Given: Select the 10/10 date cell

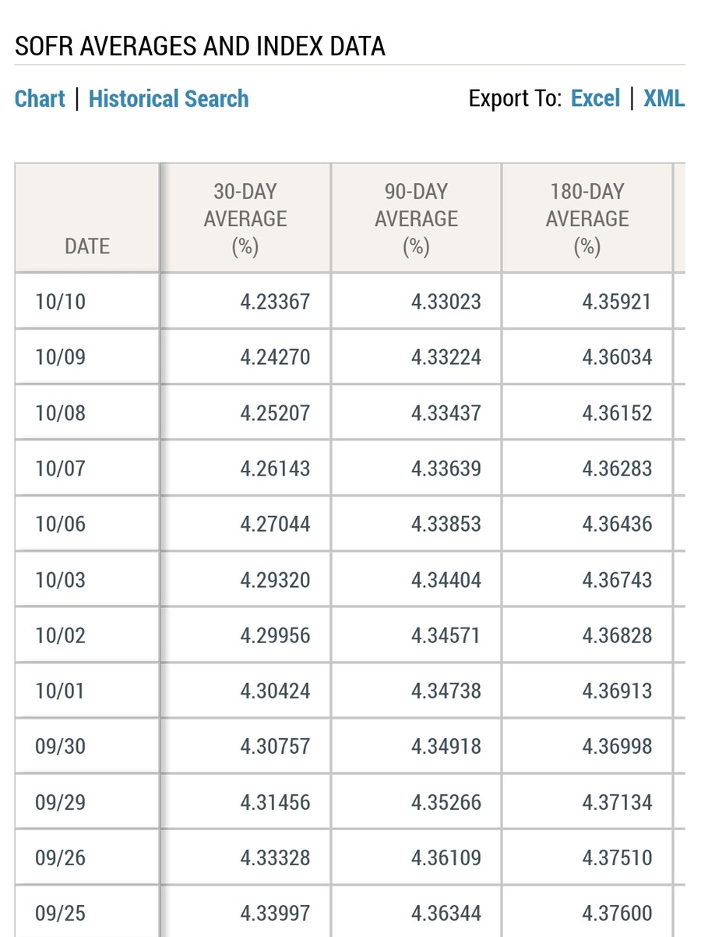Looking at the screenshot, I should point(60,302).
